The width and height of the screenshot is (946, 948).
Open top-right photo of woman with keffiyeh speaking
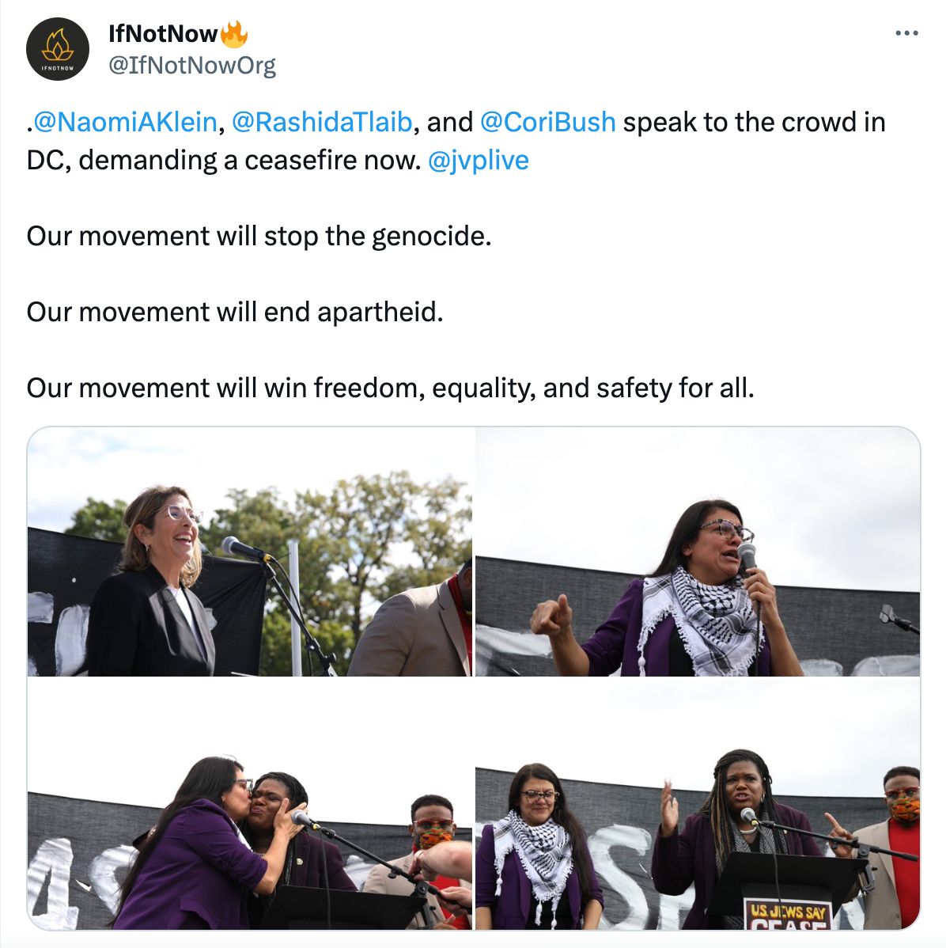(698, 552)
